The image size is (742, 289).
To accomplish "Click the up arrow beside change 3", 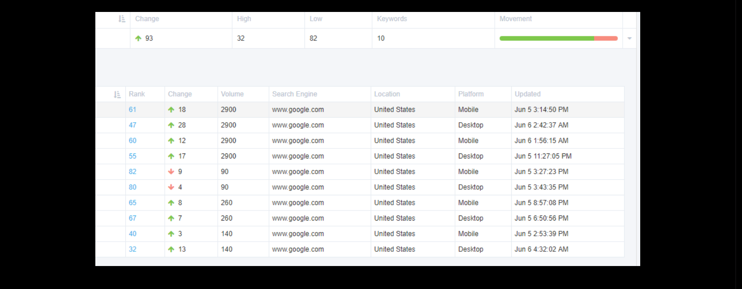I will coord(171,234).
